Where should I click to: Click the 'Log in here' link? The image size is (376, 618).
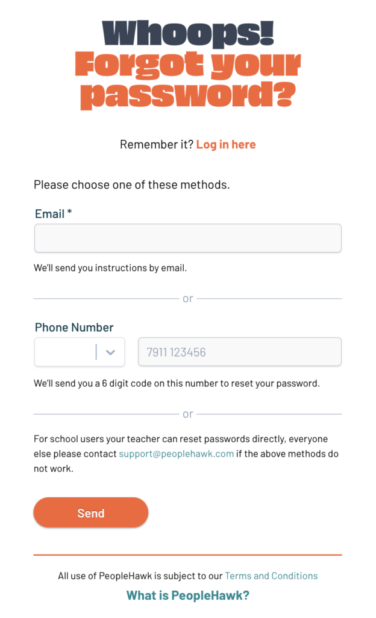coord(226,145)
